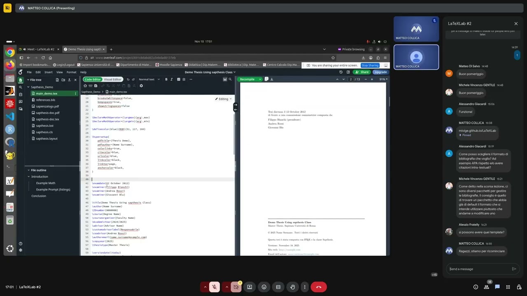
Task: Toggle bold formatting in Overleaf
Action: [166, 79]
